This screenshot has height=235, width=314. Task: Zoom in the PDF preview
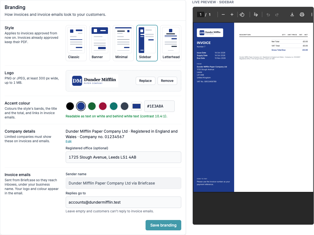click(232, 15)
